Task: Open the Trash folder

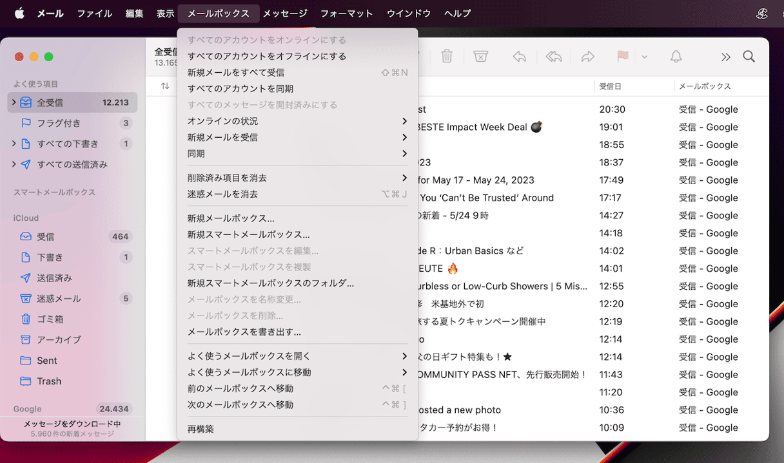Action: (72, 381)
